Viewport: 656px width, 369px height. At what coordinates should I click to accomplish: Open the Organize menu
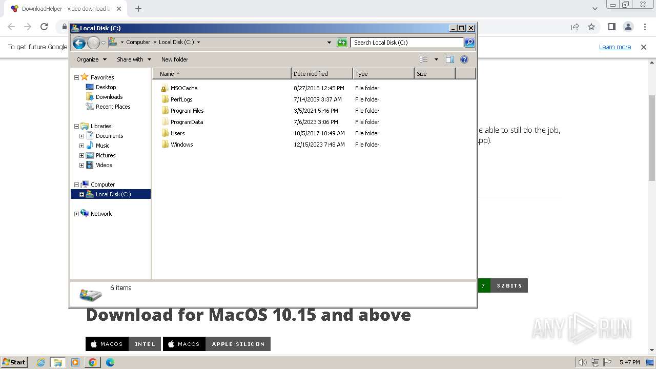(x=91, y=59)
